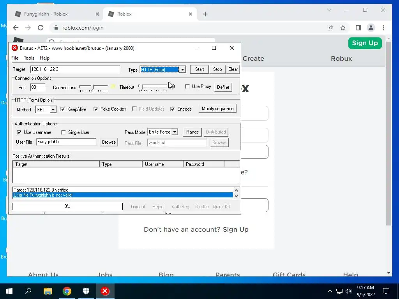Image resolution: width=399 pixels, height=299 pixels.
Task: Click into the Port field showing 80
Action: click(x=38, y=87)
